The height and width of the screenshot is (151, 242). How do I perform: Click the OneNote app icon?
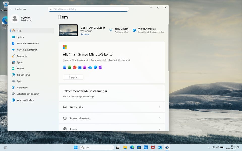click(x=85, y=67)
